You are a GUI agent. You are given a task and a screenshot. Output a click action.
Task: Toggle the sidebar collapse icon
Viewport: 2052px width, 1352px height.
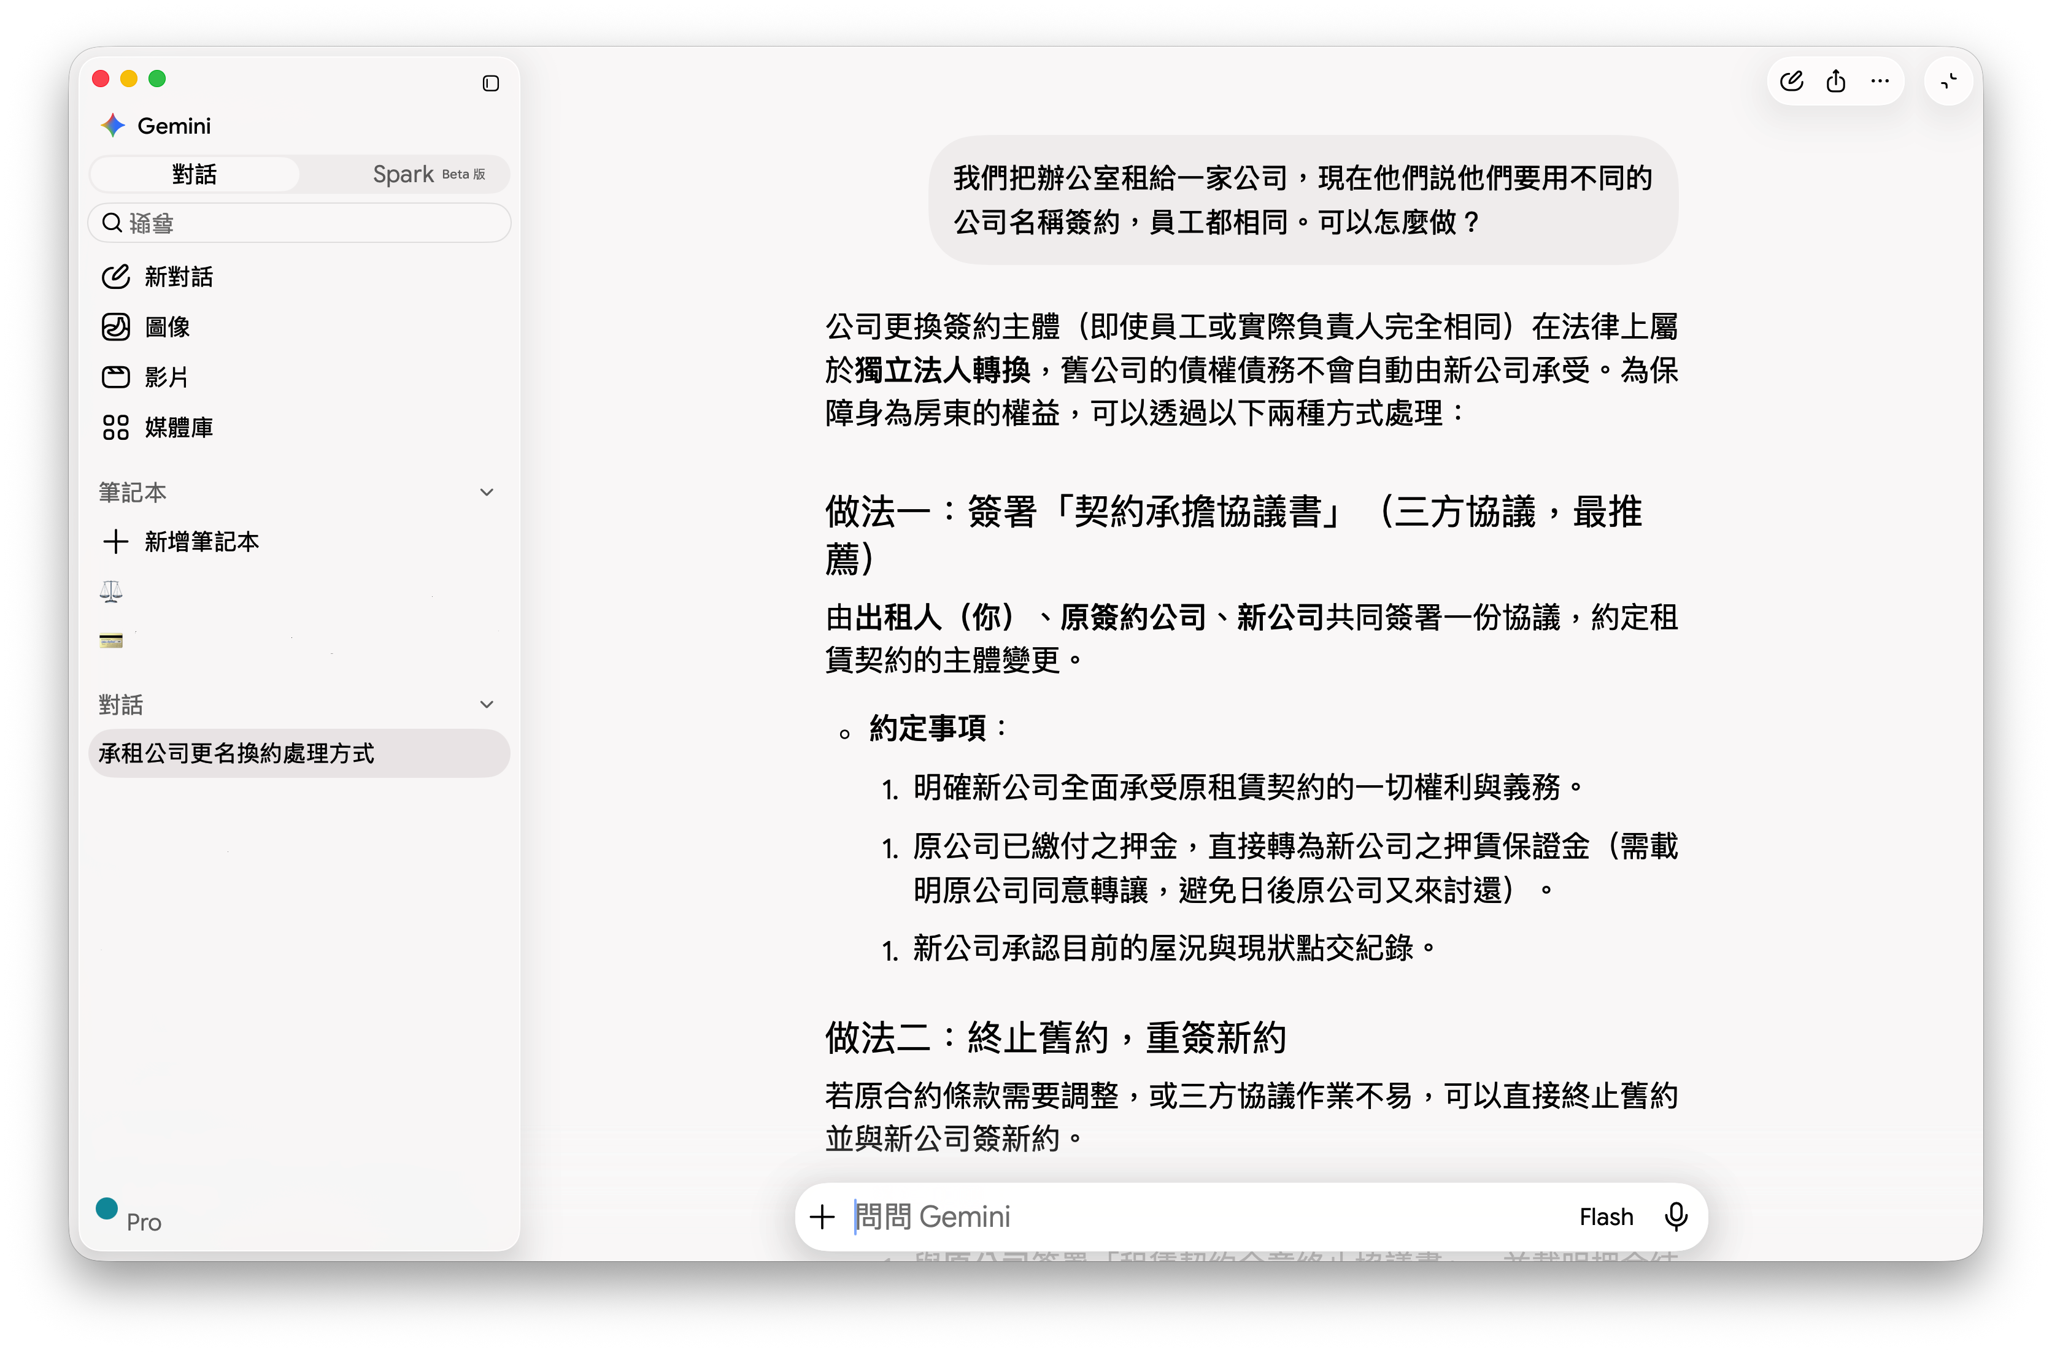pos(491,83)
